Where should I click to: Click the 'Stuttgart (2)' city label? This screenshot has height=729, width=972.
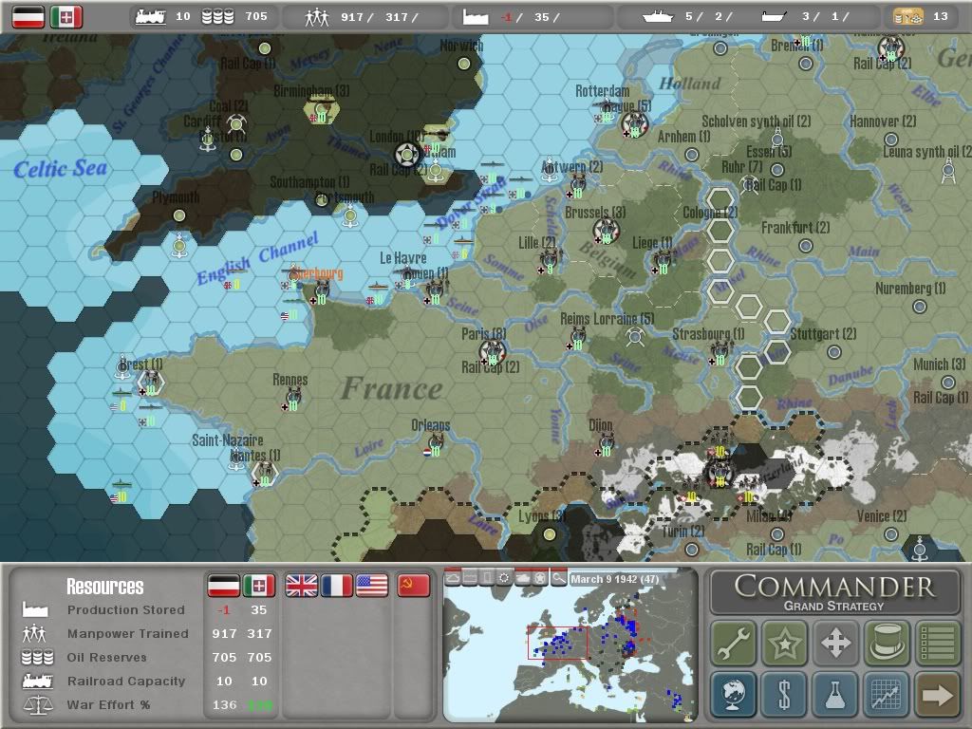tap(823, 333)
